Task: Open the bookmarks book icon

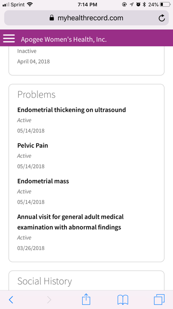Action: [123, 300]
